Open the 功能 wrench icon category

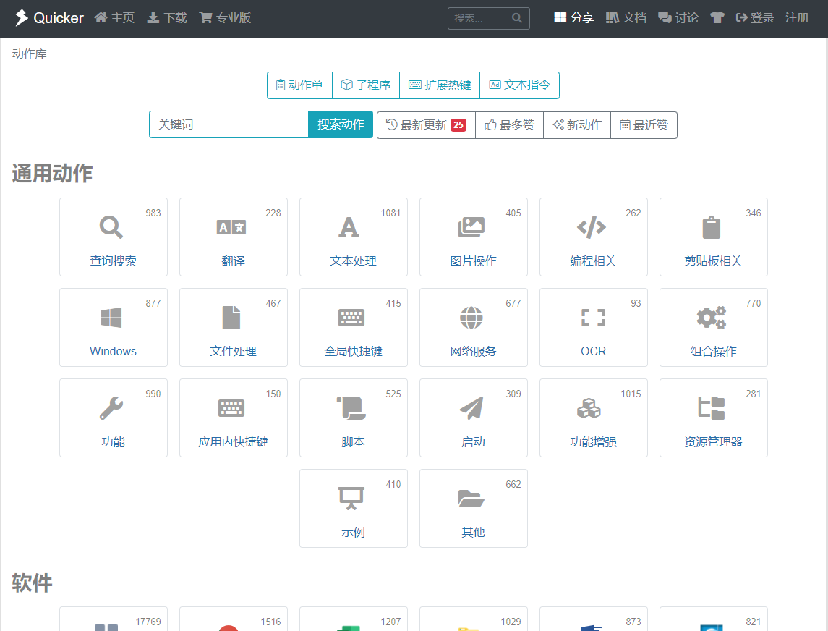(x=111, y=409)
